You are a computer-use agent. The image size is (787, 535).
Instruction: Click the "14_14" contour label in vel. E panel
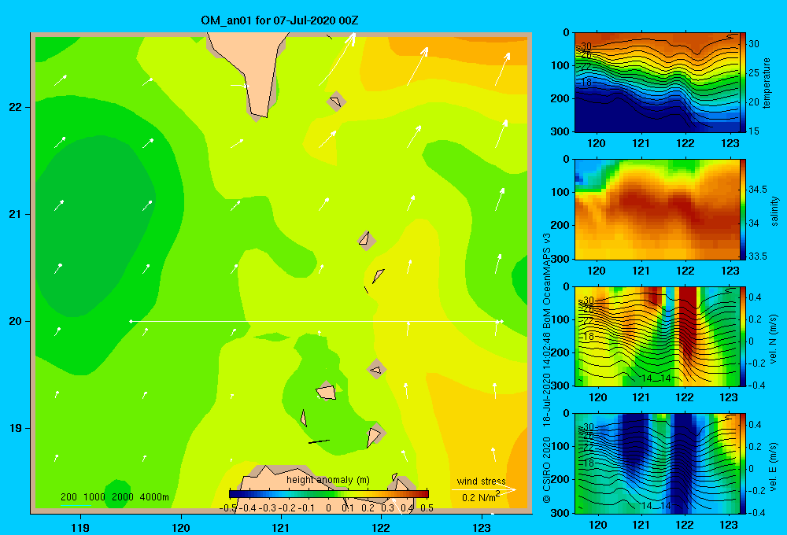pyautogui.click(x=656, y=506)
